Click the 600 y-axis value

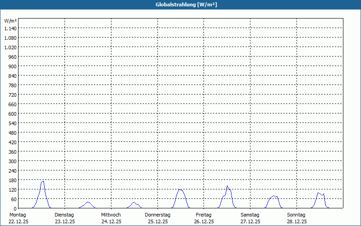tap(13, 114)
